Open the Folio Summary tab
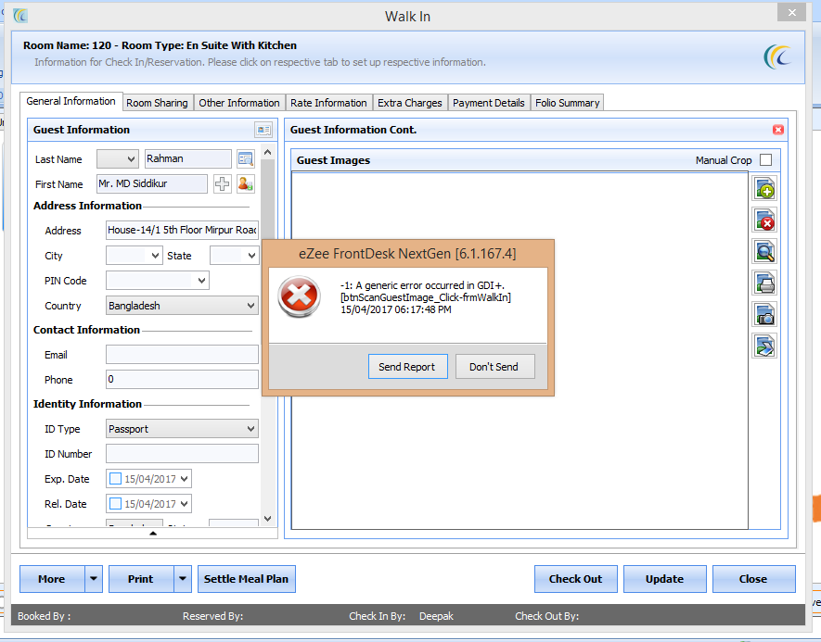The width and height of the screenshot is (821, 642). point(567,103)
